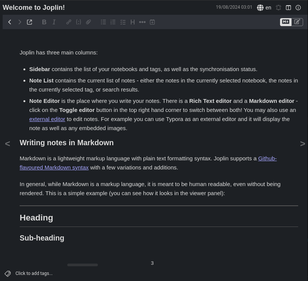
Task: Insert horizontal rule via dots icon
Action: click(x=142, y=22)
